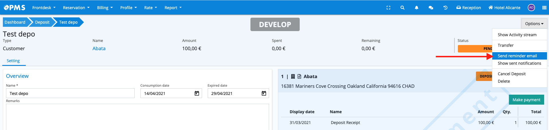Open the Options dropdown button
The height and width of the screenshot is (130, 549).
(x=534, y=24)
